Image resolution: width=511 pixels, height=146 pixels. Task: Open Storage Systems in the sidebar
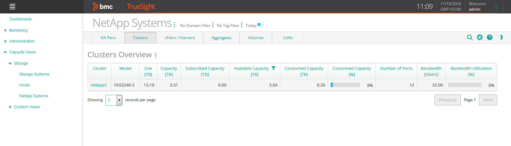point(34,74)
